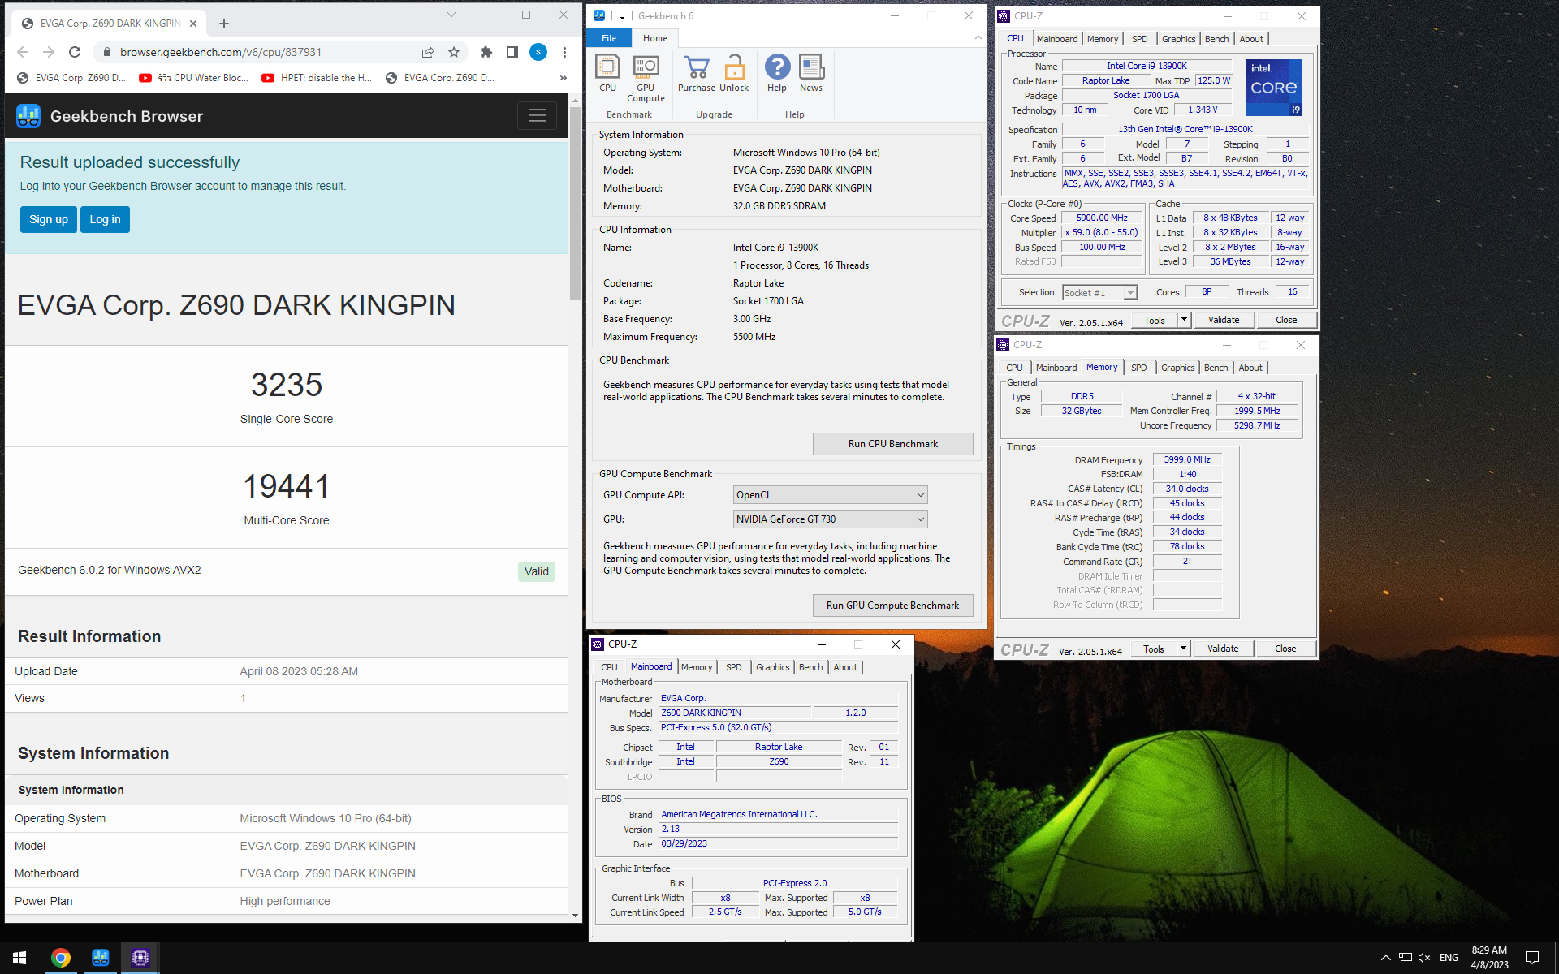Open the CPU Water Bloc... YouTube bookmark
This screenshot has width=1559, height=974.
(194, 78)
